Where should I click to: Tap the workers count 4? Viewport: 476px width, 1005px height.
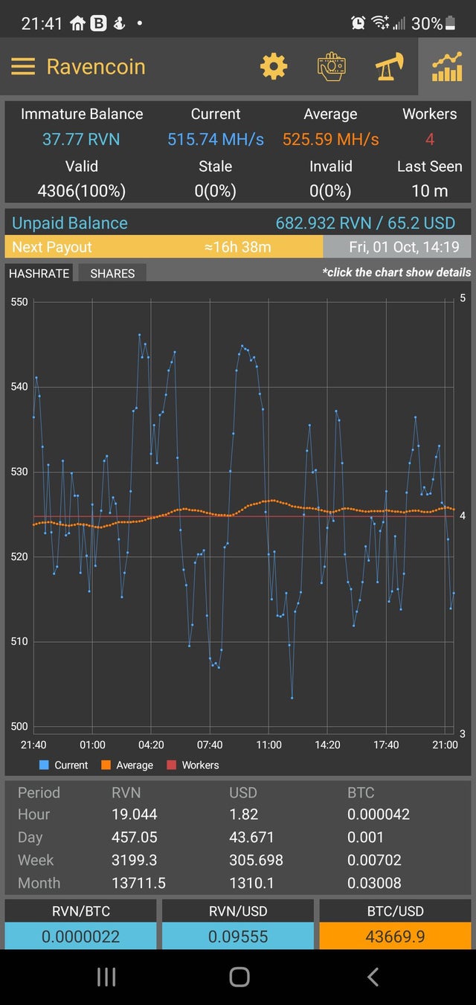tap(430, 139)
